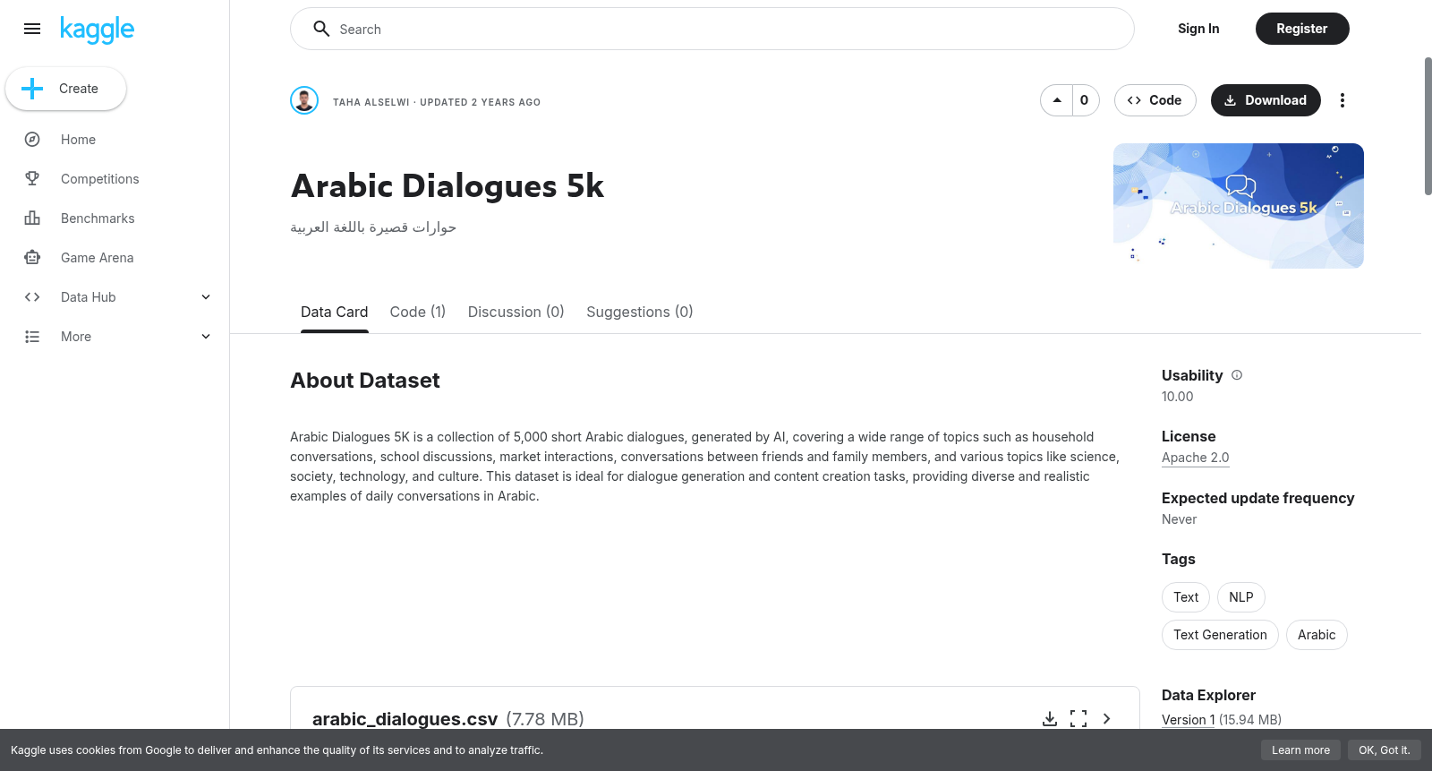Click the Usability score 10.00
Image resolution: width=1432 pixels, height=771 pixels.
coord(1177,397)
